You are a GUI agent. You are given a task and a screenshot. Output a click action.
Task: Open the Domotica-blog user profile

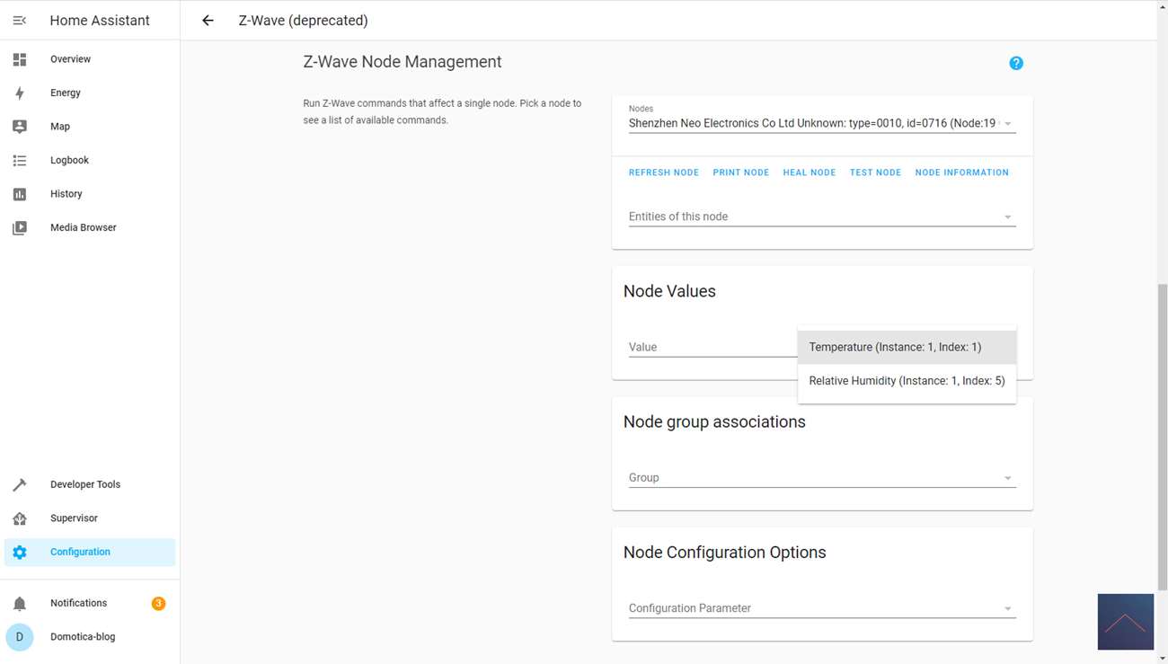point(83,637)
